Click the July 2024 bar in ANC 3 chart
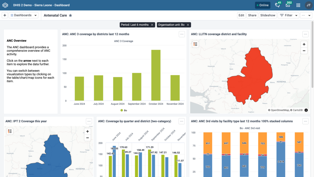This screenshot has width=314, height=177. 98,88
